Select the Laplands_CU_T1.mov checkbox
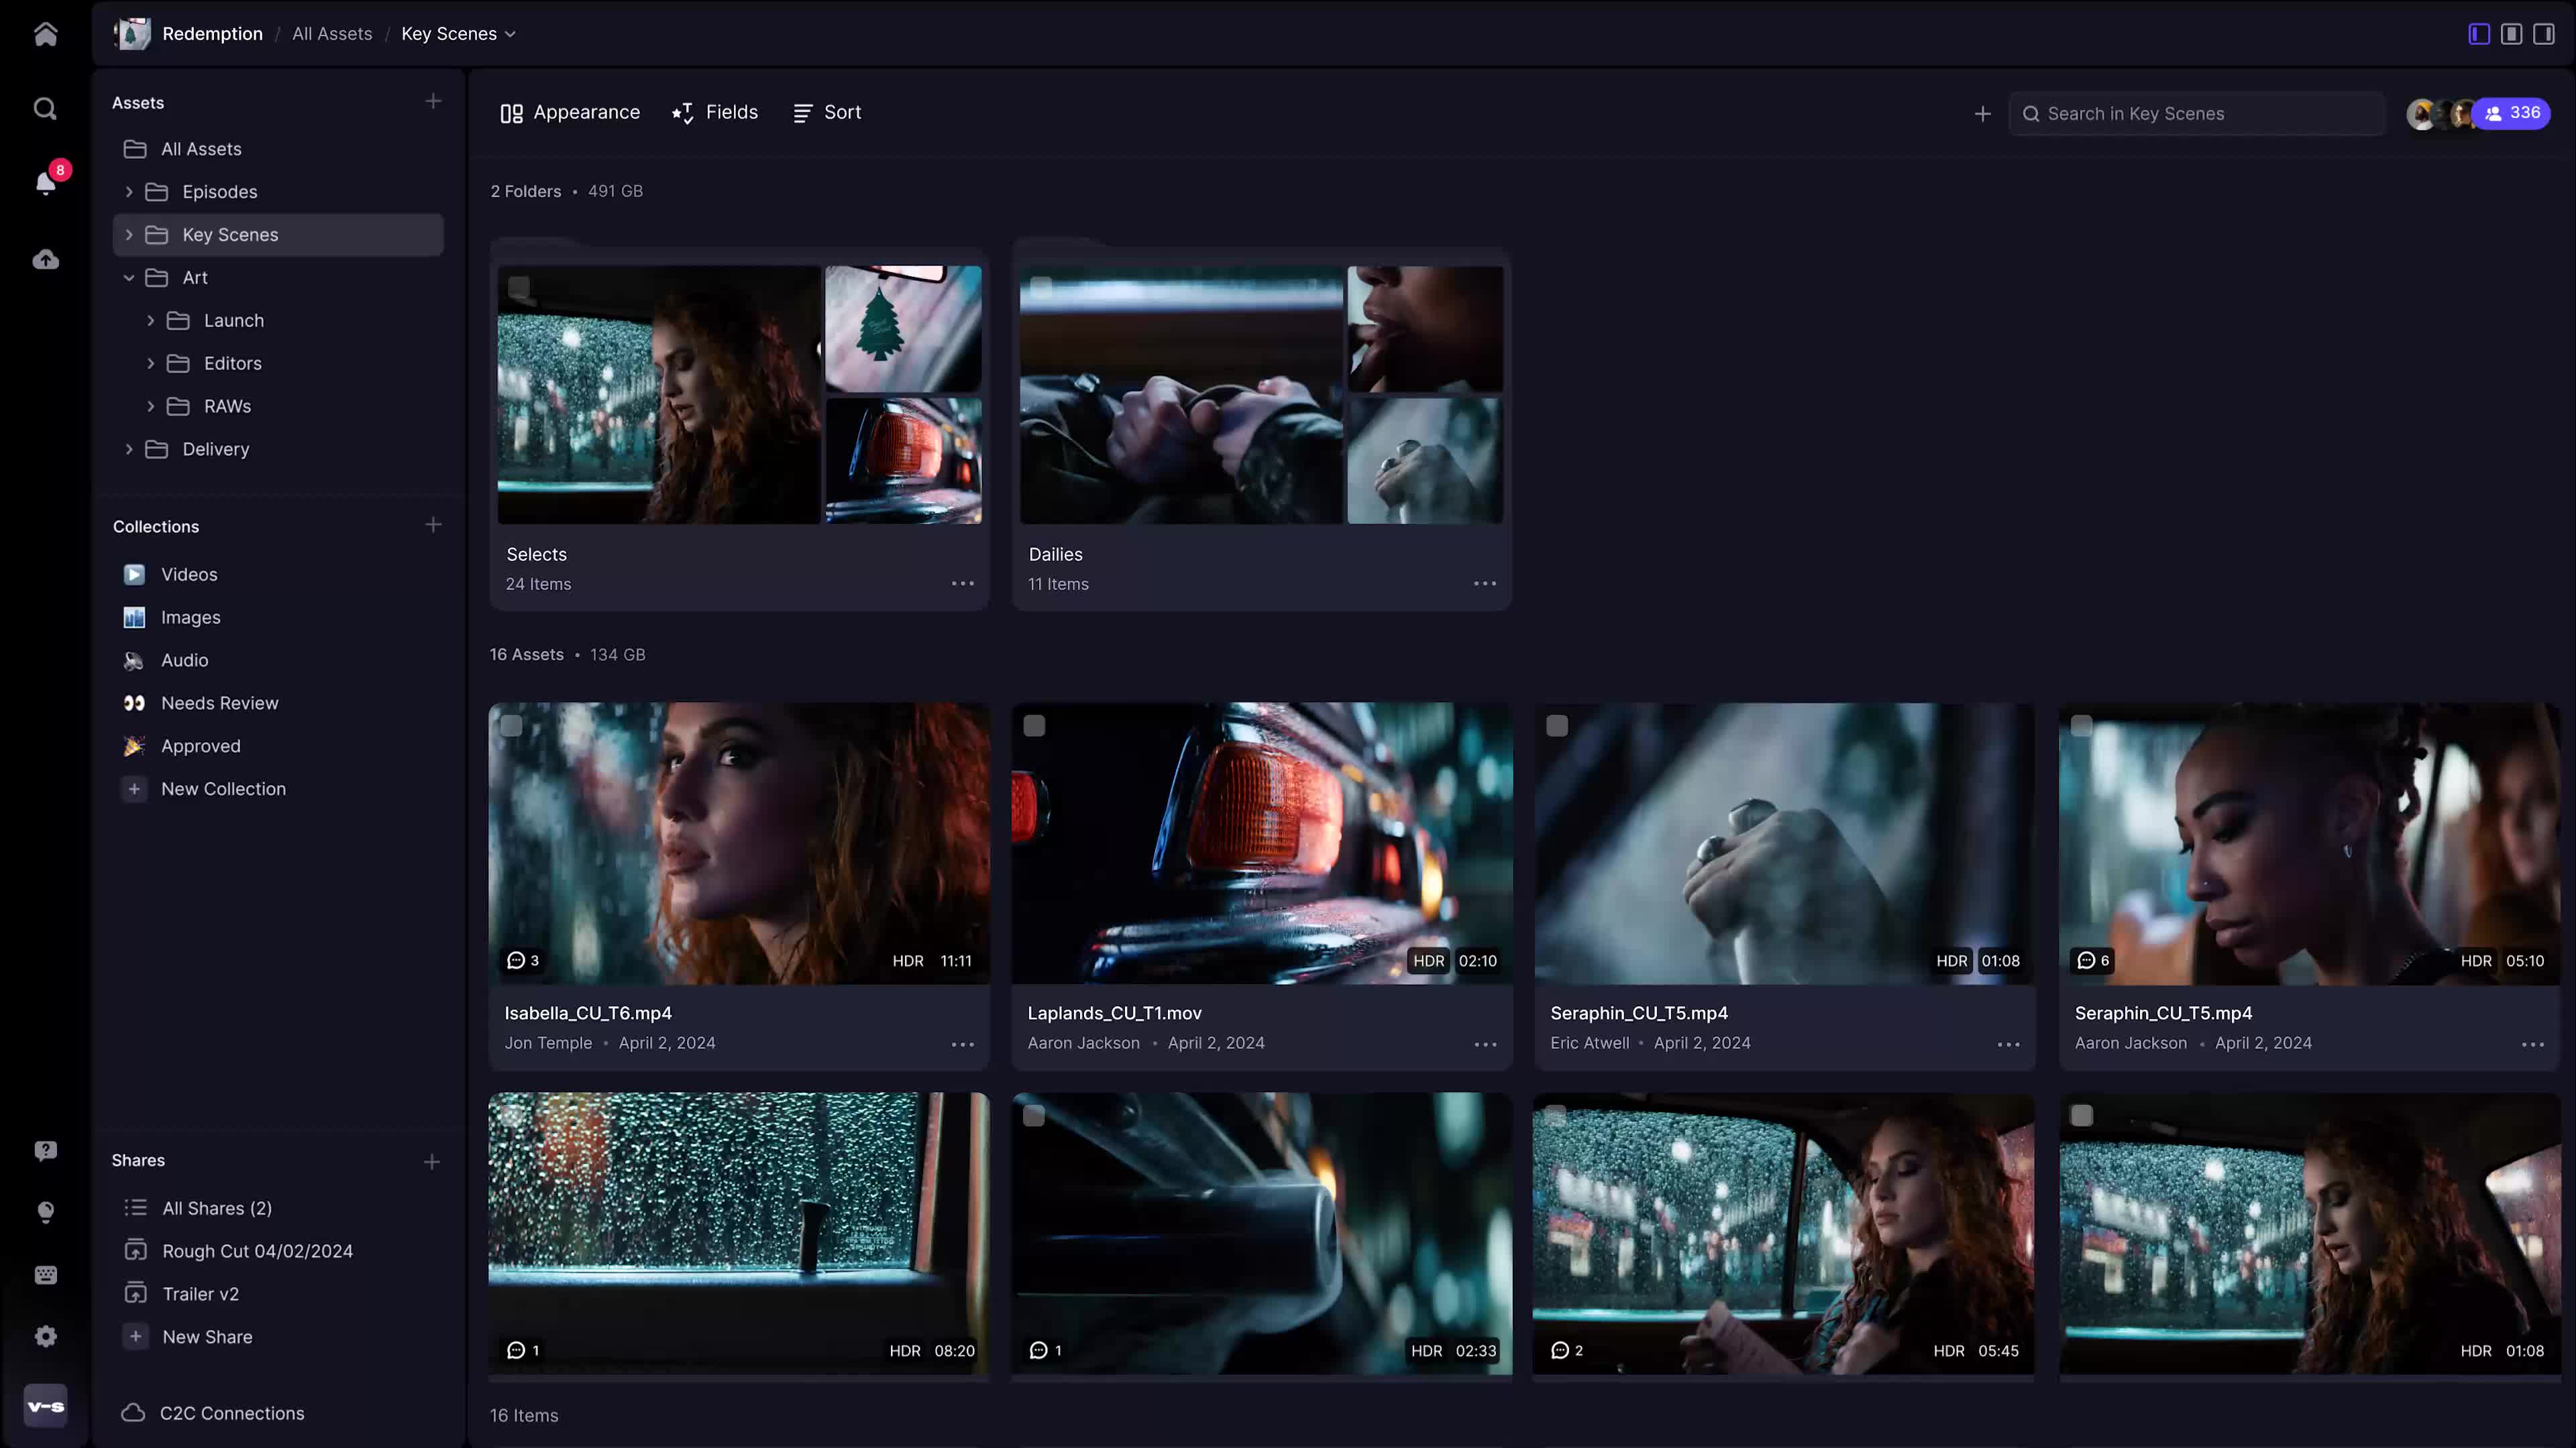Viewport: 2576px width, 1448px height. point(1034,727)
